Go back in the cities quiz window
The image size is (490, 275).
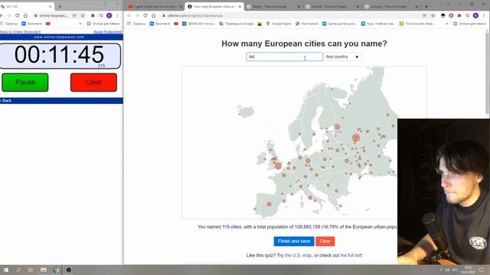[129, 15]
